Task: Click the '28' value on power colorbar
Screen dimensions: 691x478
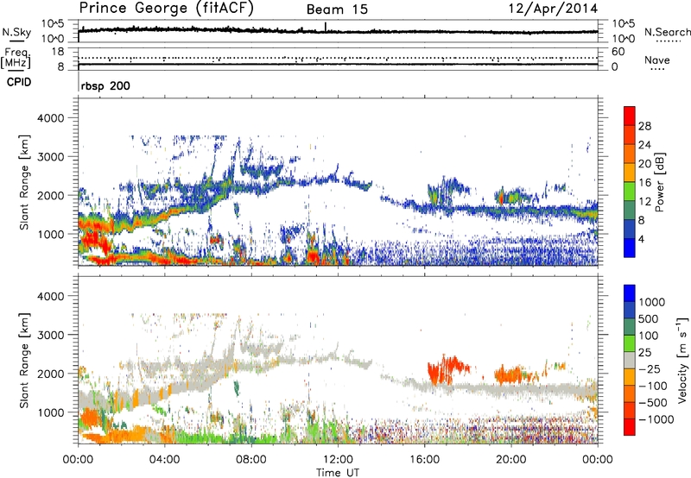Action: pos(644,126)
